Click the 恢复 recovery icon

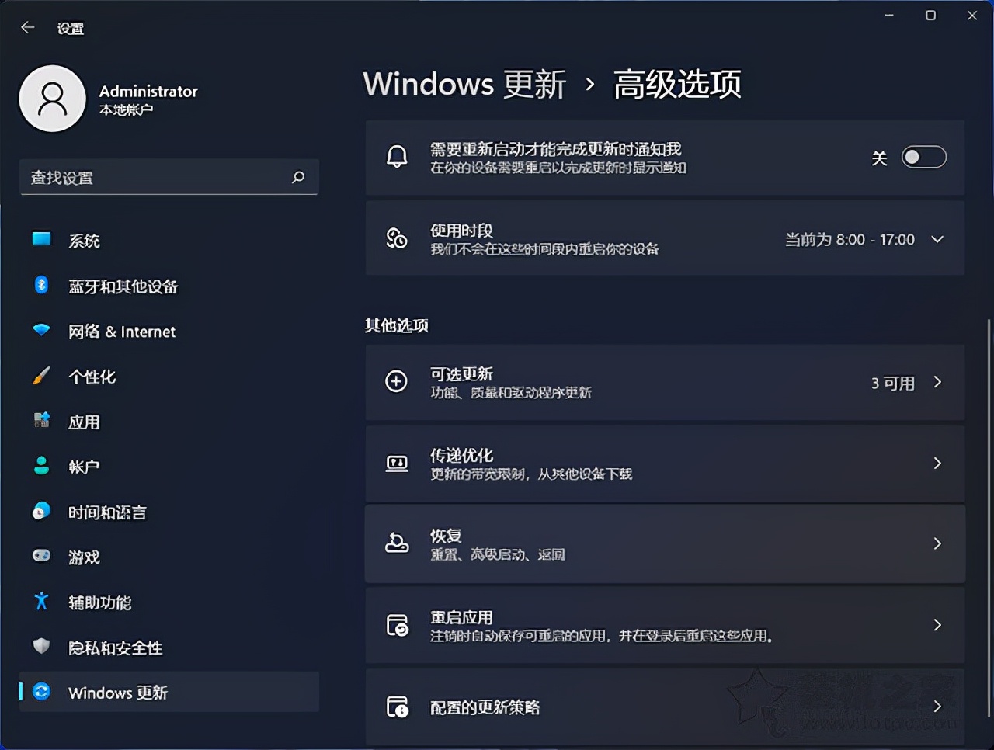coord(397,543)
